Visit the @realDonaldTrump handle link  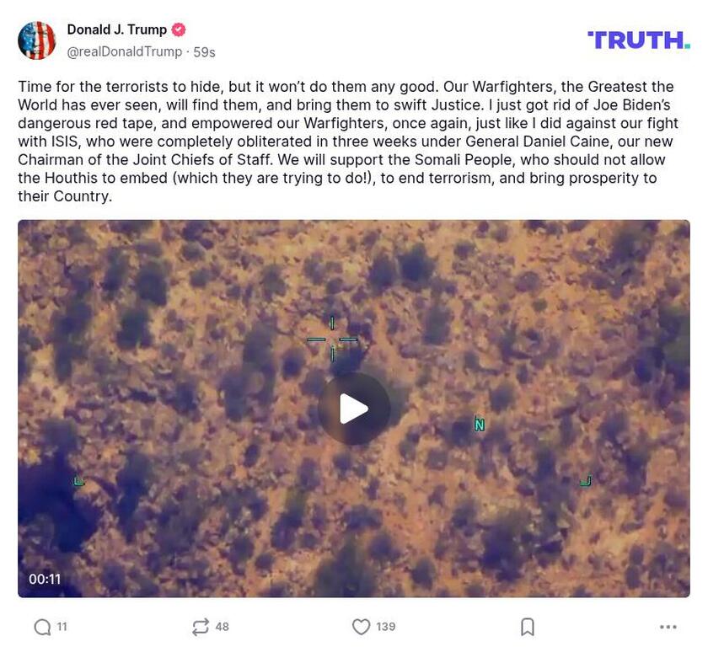point(125,52)
